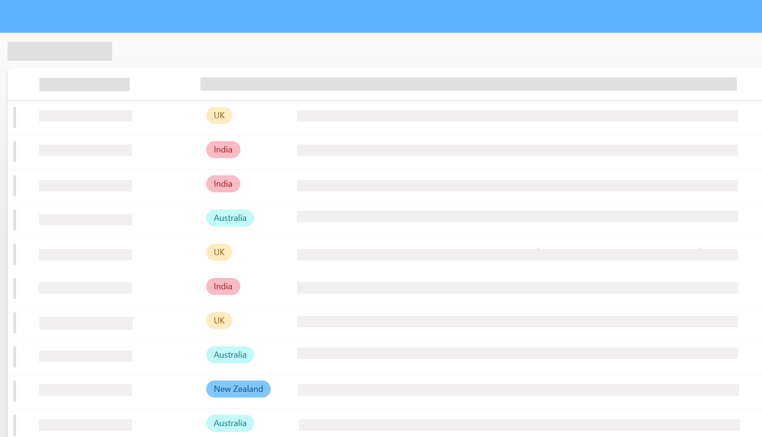Select the UK tag in the topmost row
The height and width of the screenshot is (437, 762).
click(x=219, y=115)
